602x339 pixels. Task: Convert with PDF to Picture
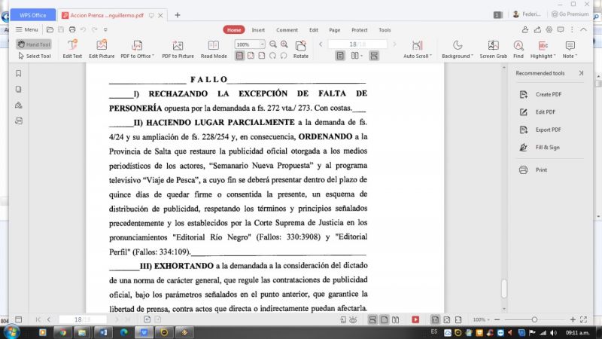[x=178, y=49]
